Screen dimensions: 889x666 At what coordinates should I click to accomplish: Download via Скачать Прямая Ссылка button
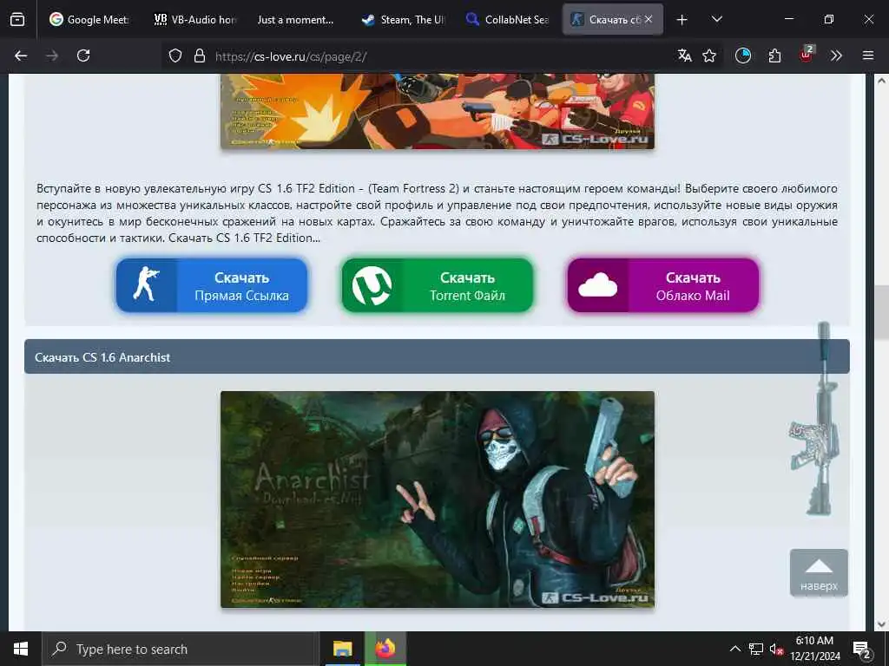click(x=212, y=285)
